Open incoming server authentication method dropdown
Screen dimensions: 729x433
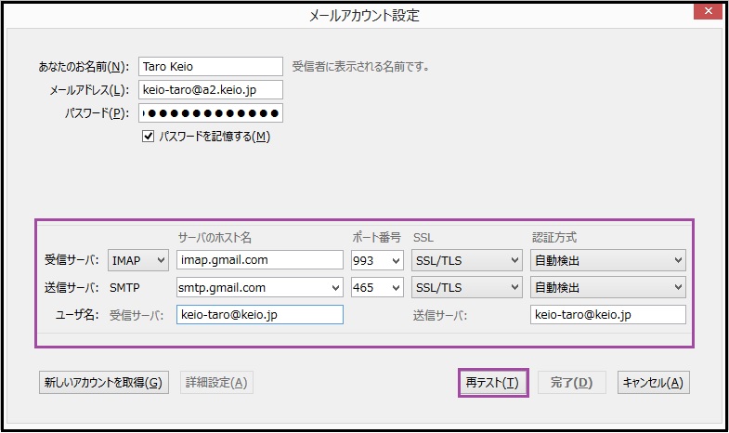(x=607, y=261)
